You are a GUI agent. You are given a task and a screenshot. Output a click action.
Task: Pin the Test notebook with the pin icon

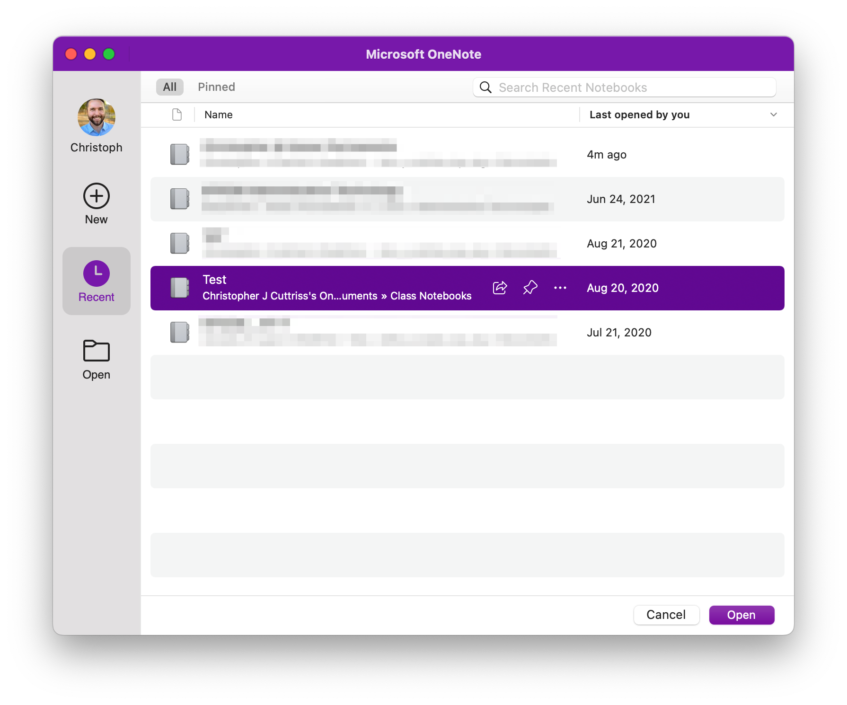(x=530, y=288)
